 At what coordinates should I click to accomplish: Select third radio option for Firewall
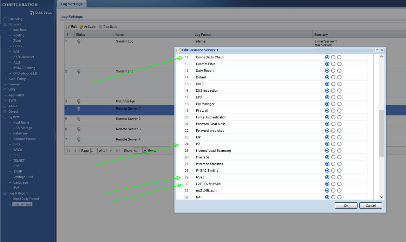[339, 111]
